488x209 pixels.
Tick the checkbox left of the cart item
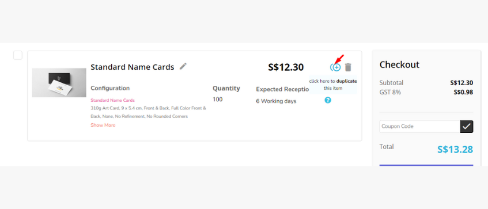click(x=18, y=55)
